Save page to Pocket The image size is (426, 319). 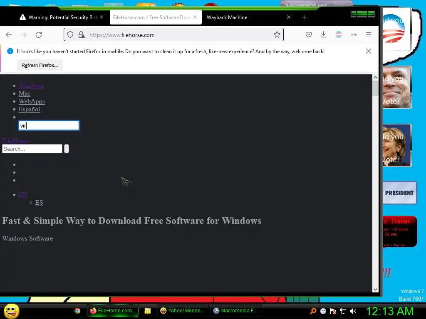tap(309, 34)
